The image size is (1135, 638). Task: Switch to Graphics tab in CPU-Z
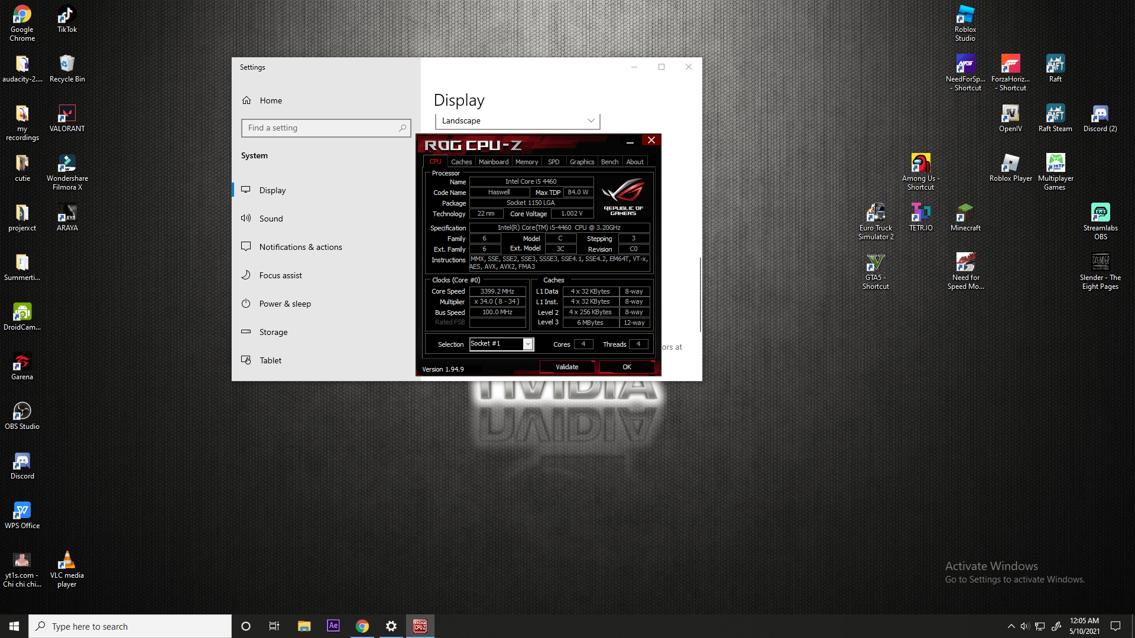pos(582,162)
